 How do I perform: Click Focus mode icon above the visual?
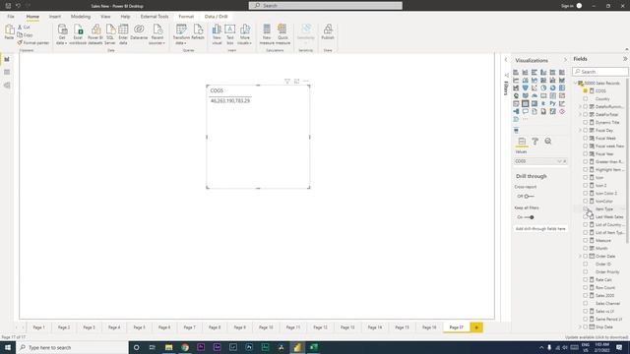[297, 81]
